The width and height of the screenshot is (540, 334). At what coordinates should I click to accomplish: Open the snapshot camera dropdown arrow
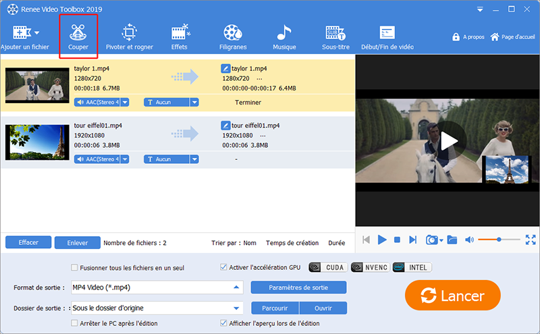point(441,240)
